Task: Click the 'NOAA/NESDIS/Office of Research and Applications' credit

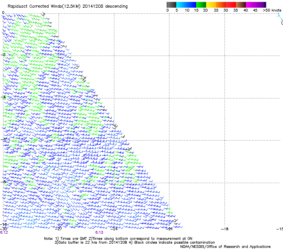Action: [x=225, y=247]
